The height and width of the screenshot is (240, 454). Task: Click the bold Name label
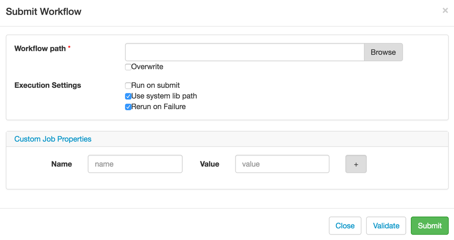pyautogui.click(x=61, y=164)
